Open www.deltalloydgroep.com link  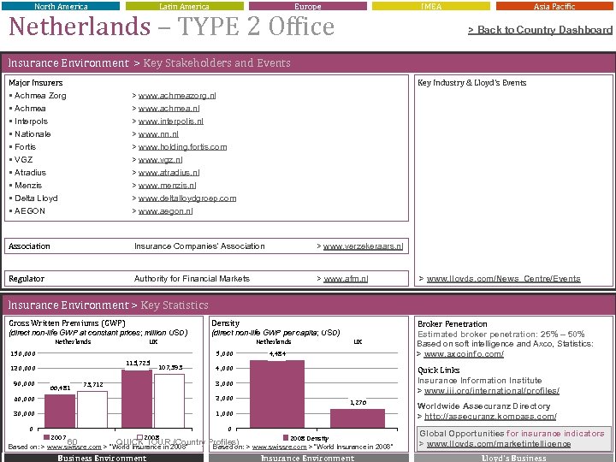[187, 198]
